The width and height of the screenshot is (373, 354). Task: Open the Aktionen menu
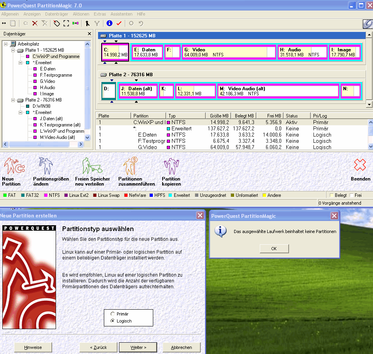81,14
